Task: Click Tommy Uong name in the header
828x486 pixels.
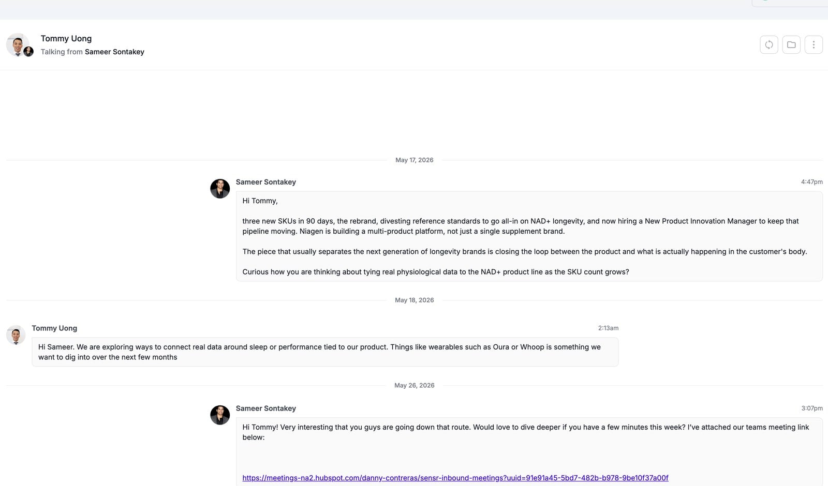Action: click(66, 38)
